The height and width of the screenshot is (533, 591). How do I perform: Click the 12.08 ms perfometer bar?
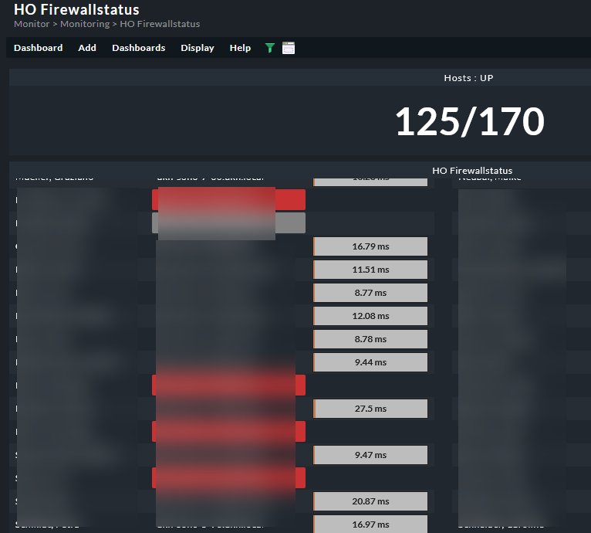pyautogui.click(x=370, y=316)
